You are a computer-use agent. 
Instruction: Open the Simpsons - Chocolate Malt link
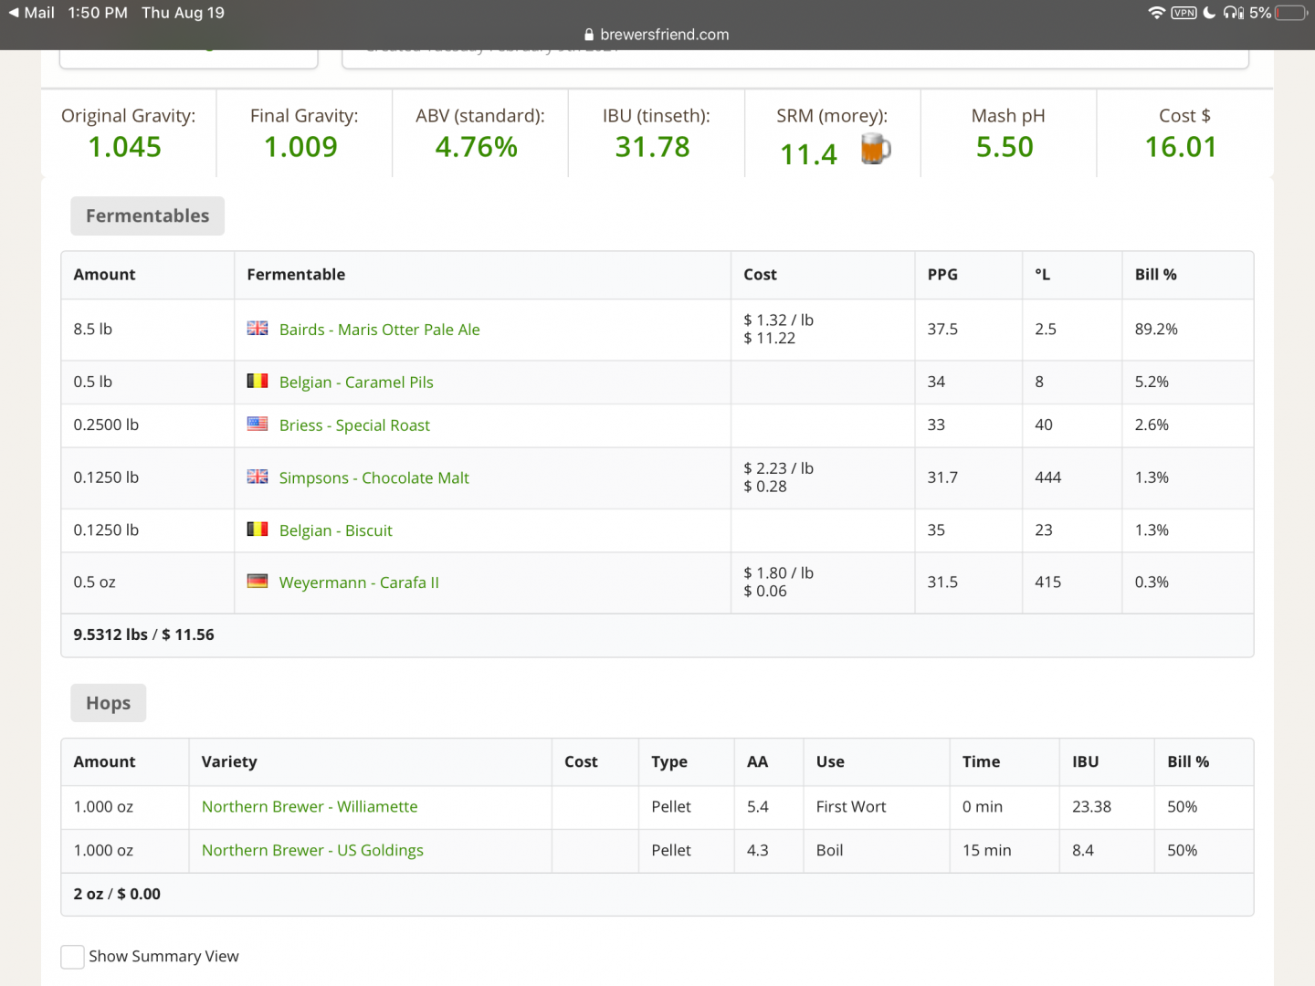point(373,478)
